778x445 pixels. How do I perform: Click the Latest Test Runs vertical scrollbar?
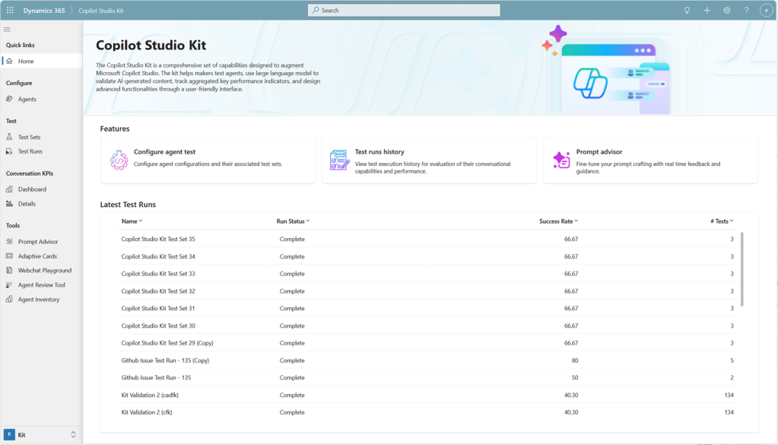point(742,270)
